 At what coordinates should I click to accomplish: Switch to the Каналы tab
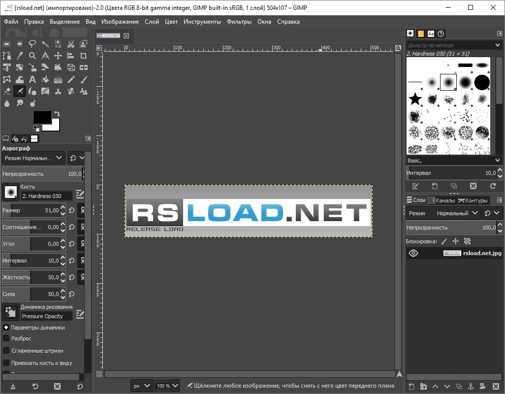[442, 200]
